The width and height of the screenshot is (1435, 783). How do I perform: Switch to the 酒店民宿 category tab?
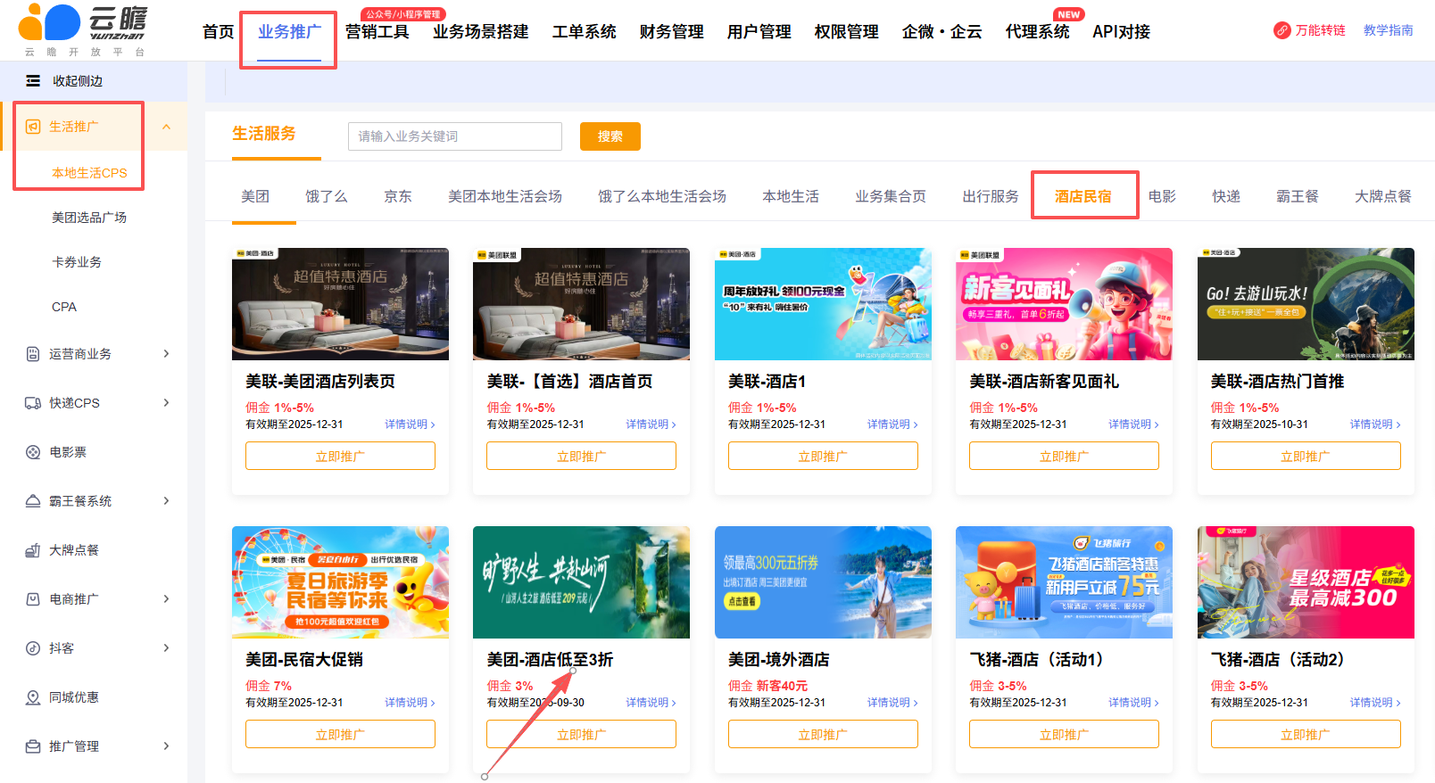pyautogui.click(x=1083, y=196)
